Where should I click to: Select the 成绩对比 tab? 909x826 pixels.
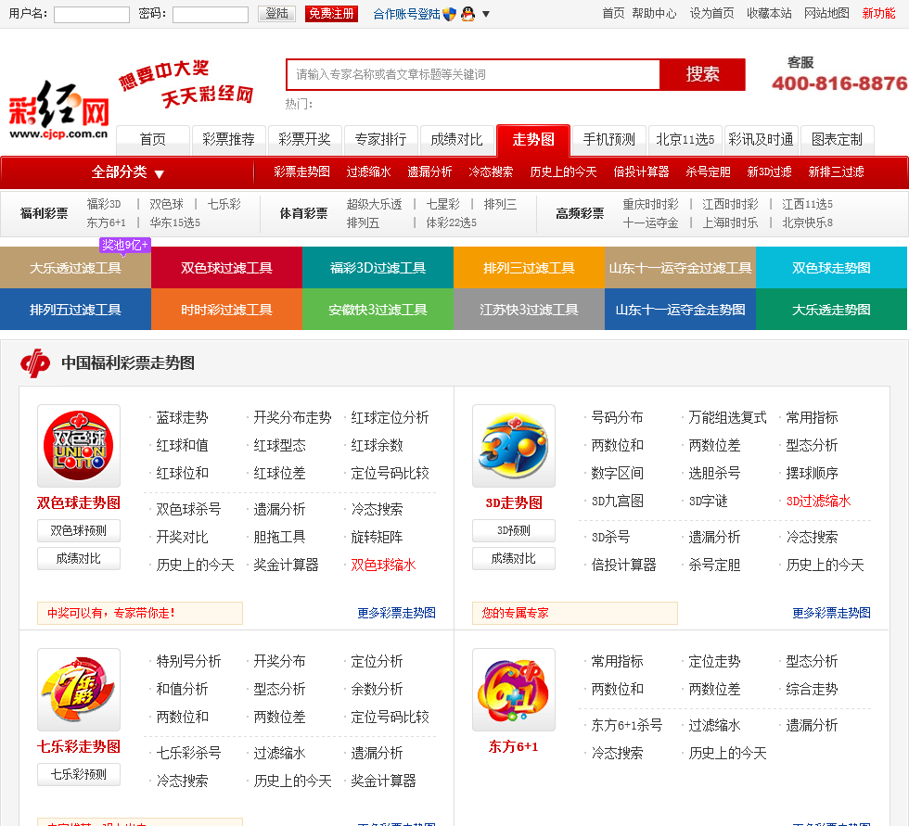[456, 140]
